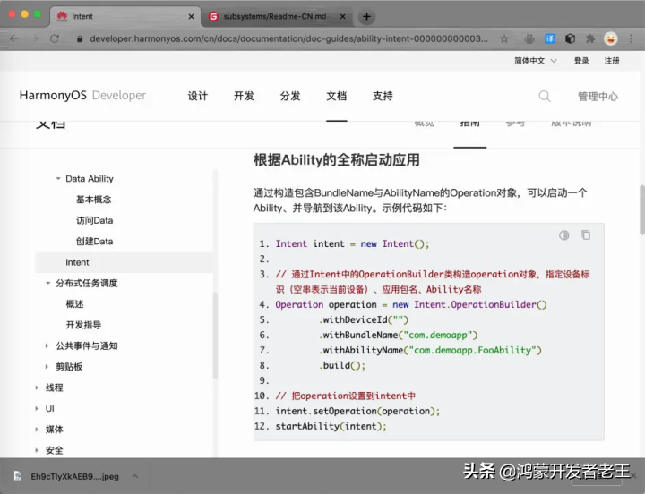This screenshot has height=494, width=645.
Task: Select 创建Data in sidebar
Action: 95,242
